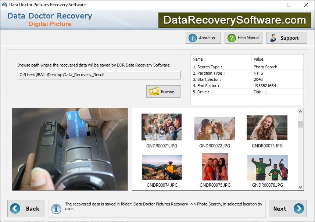
Task: Click the information icon near status message
Action: [56, 209]
